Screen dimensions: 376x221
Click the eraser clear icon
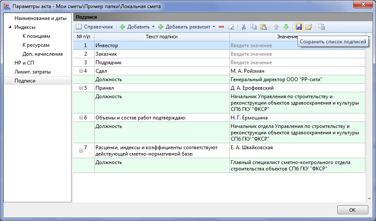pyautogui.click(x=231, y=27)
